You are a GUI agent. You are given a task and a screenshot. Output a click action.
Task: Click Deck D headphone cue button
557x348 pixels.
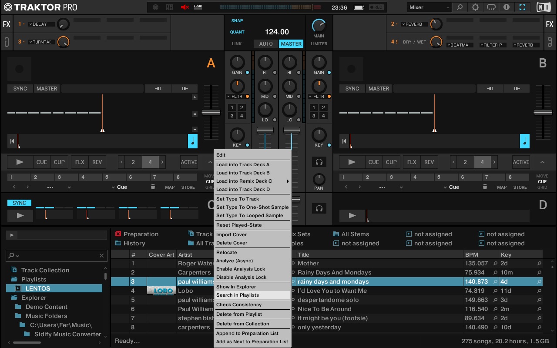point(319,208)
